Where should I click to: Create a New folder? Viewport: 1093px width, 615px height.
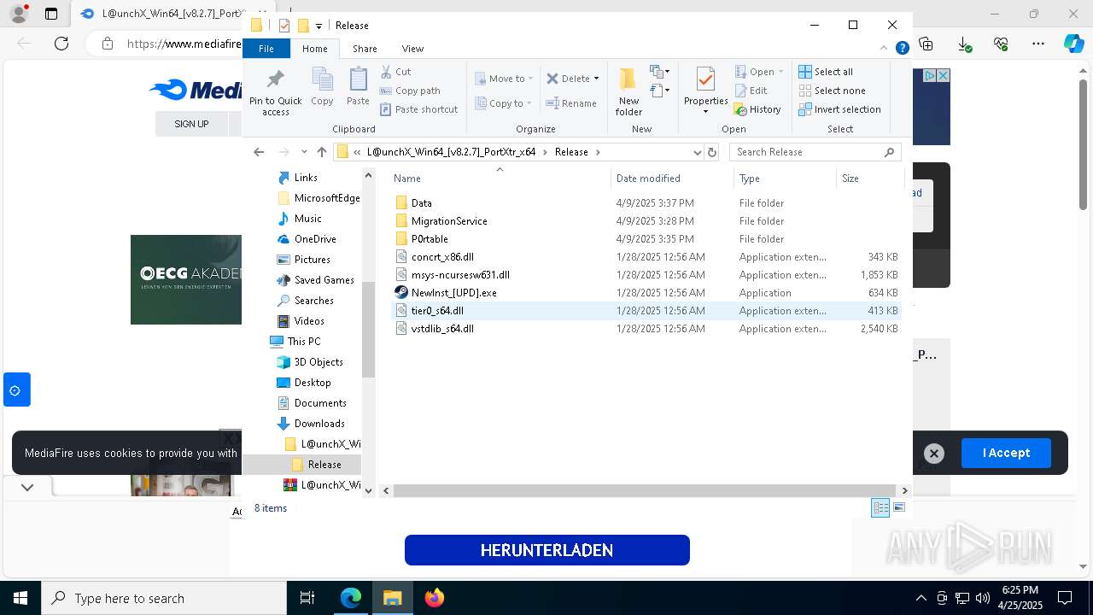[628, 91]
